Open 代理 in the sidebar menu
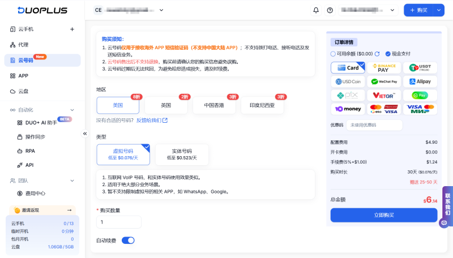This screenshot has height=258, width=453. coord(23,45)
